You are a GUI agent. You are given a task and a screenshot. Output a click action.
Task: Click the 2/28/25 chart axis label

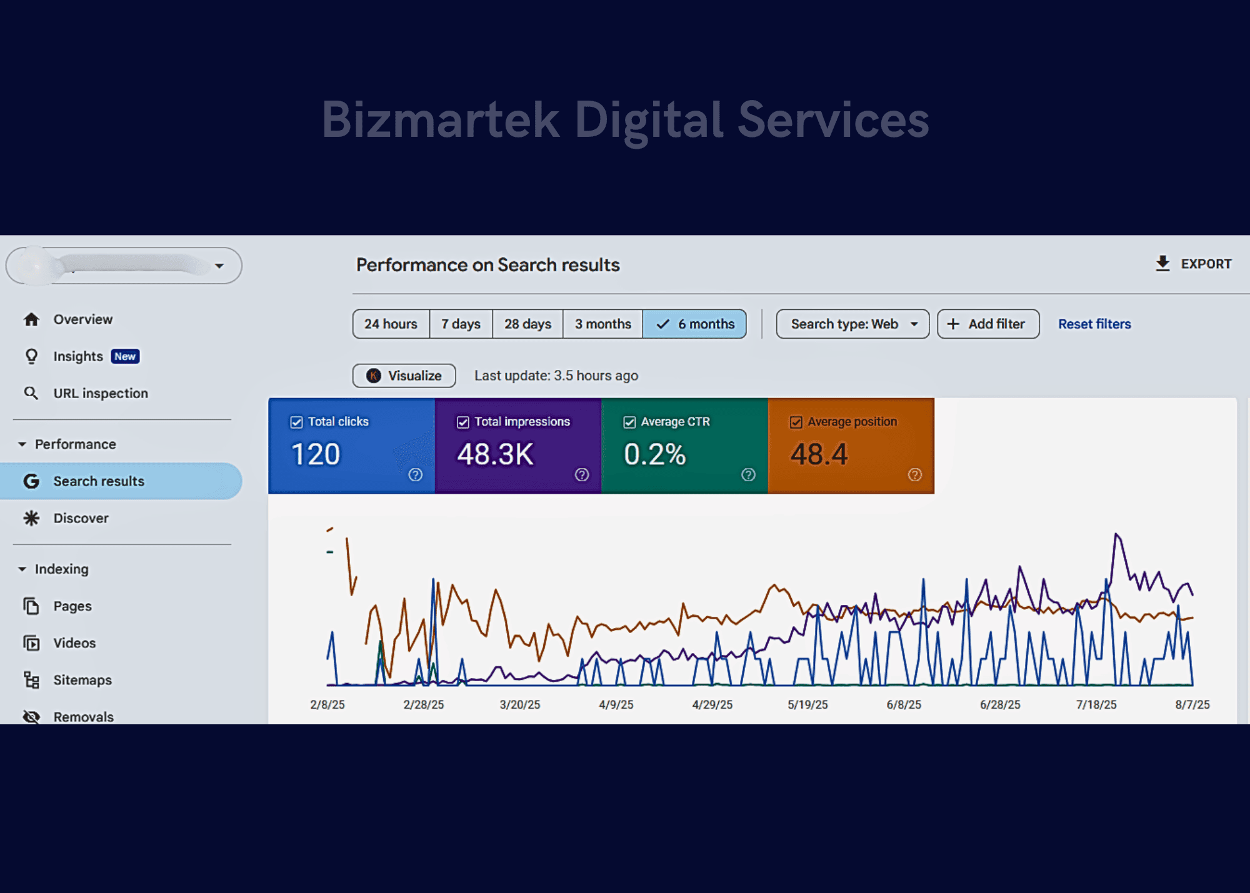(x=424, y=705)
